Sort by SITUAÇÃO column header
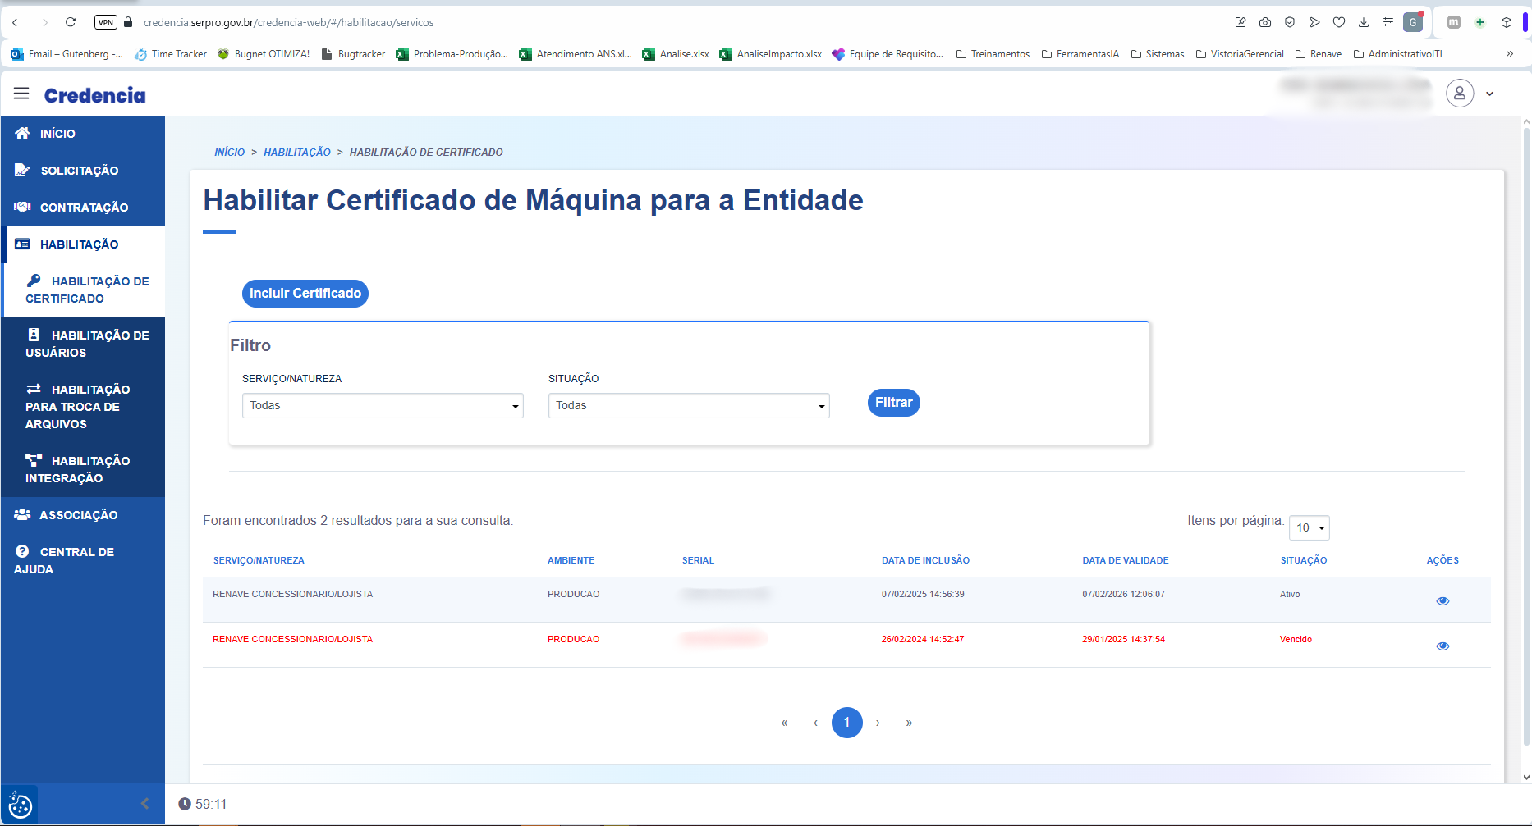The width and height of the screenshot is (1532, 826). [x=1303, y=561]
